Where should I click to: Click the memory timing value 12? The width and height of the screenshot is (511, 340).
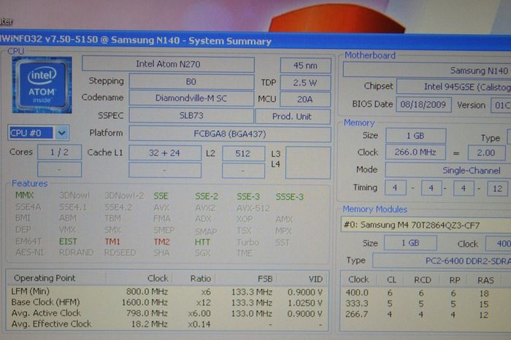[x=498, y=188]
